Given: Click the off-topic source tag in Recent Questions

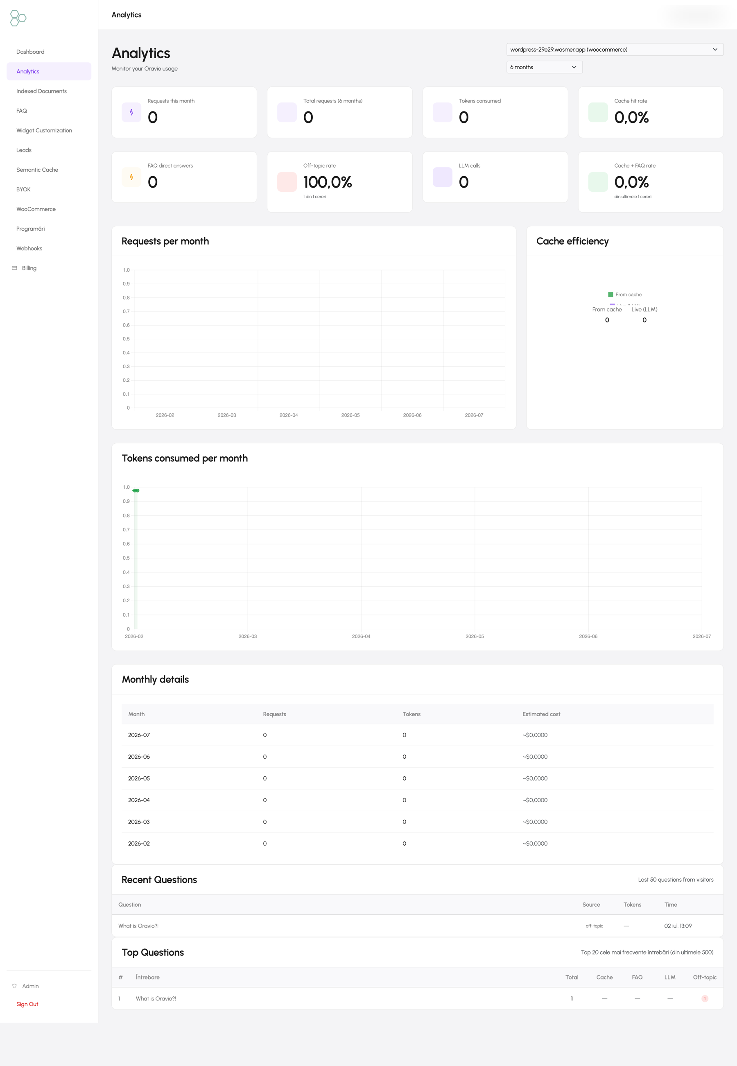Looking at the screenshot, I should coord(594,925).
